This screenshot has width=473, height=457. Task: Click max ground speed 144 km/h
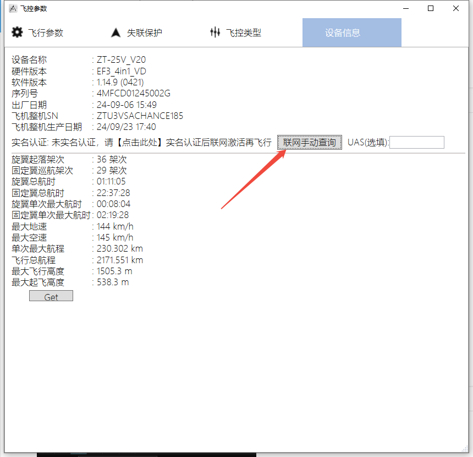click(115, 226)
